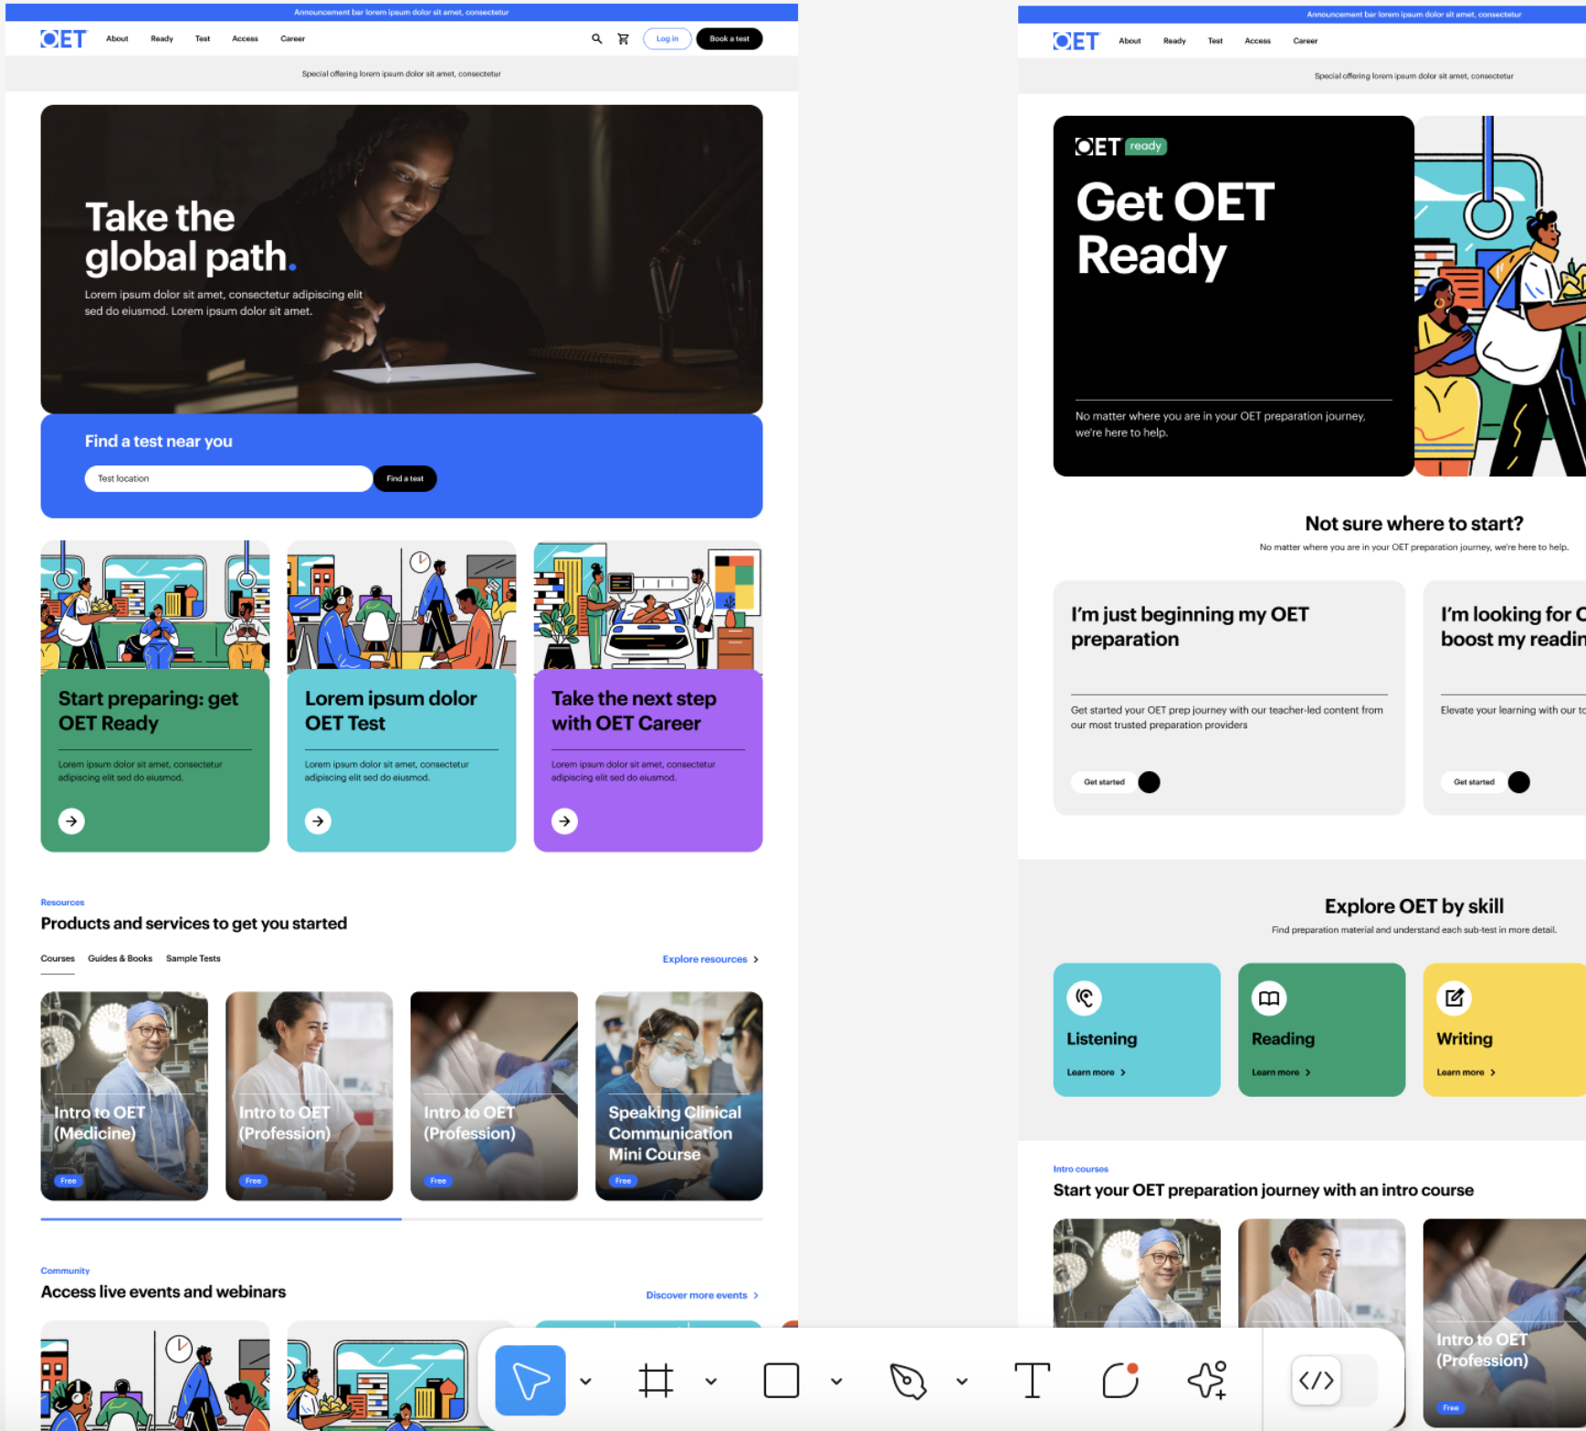The height and width of the screenshot is (1431, 1586).
Task: Click the OET logo in left frame
Action: (63, 38)
